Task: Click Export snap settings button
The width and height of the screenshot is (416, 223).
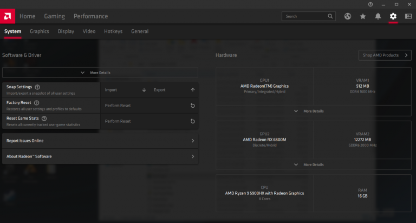Action: click(x=174, y=90)
